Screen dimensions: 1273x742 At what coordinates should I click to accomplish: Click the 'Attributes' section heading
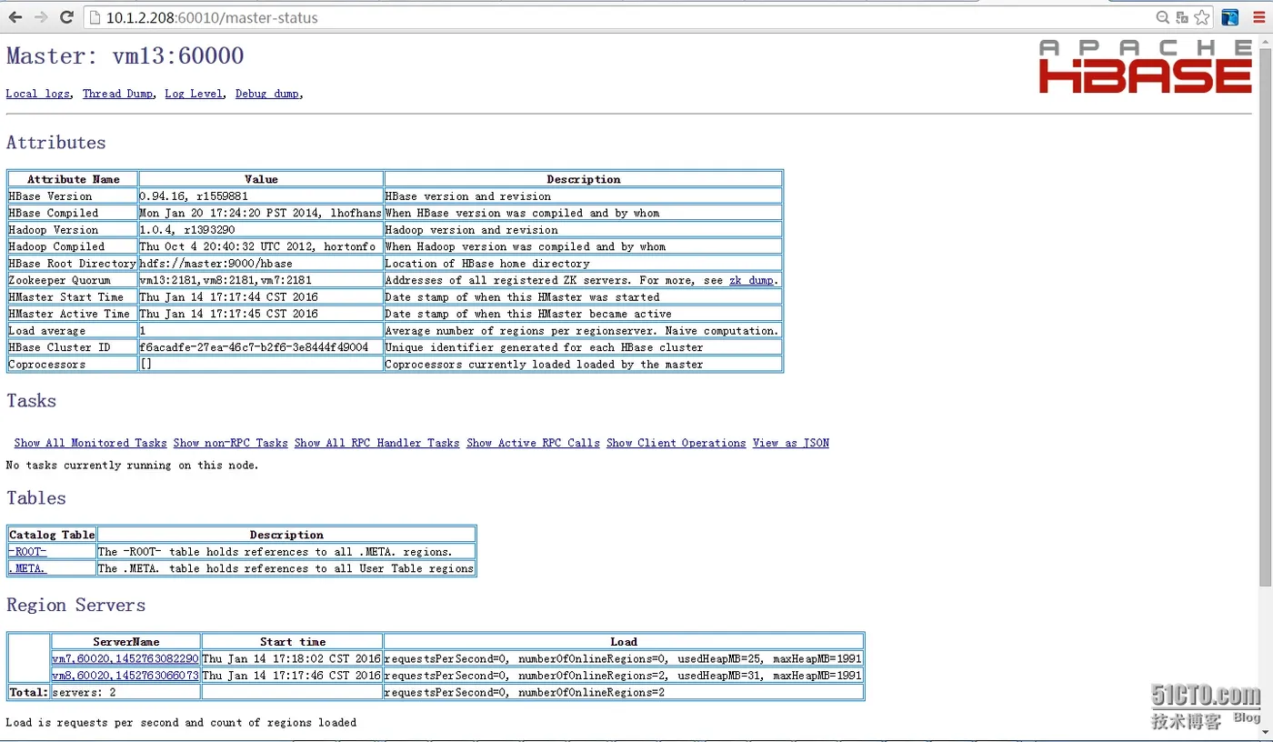click(x=56, y=143)
